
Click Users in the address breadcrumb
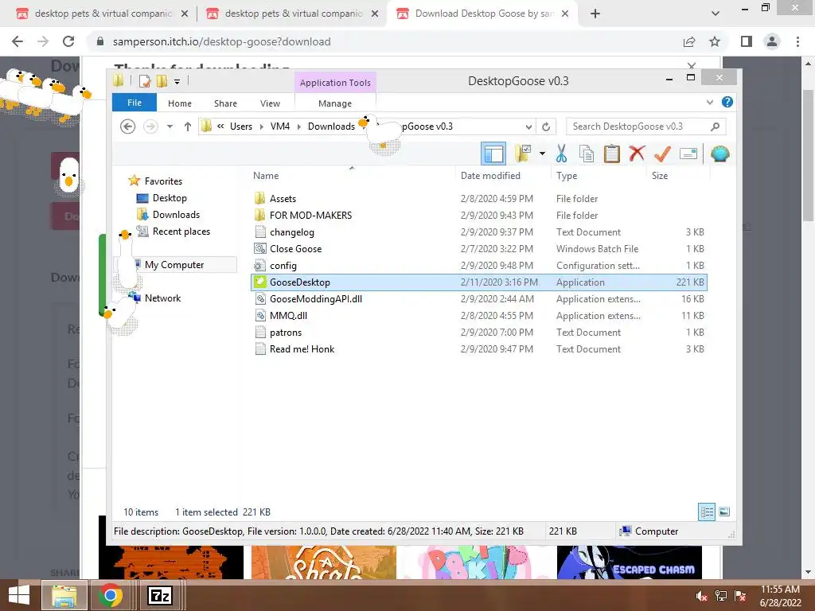click(x=240, y=126)
